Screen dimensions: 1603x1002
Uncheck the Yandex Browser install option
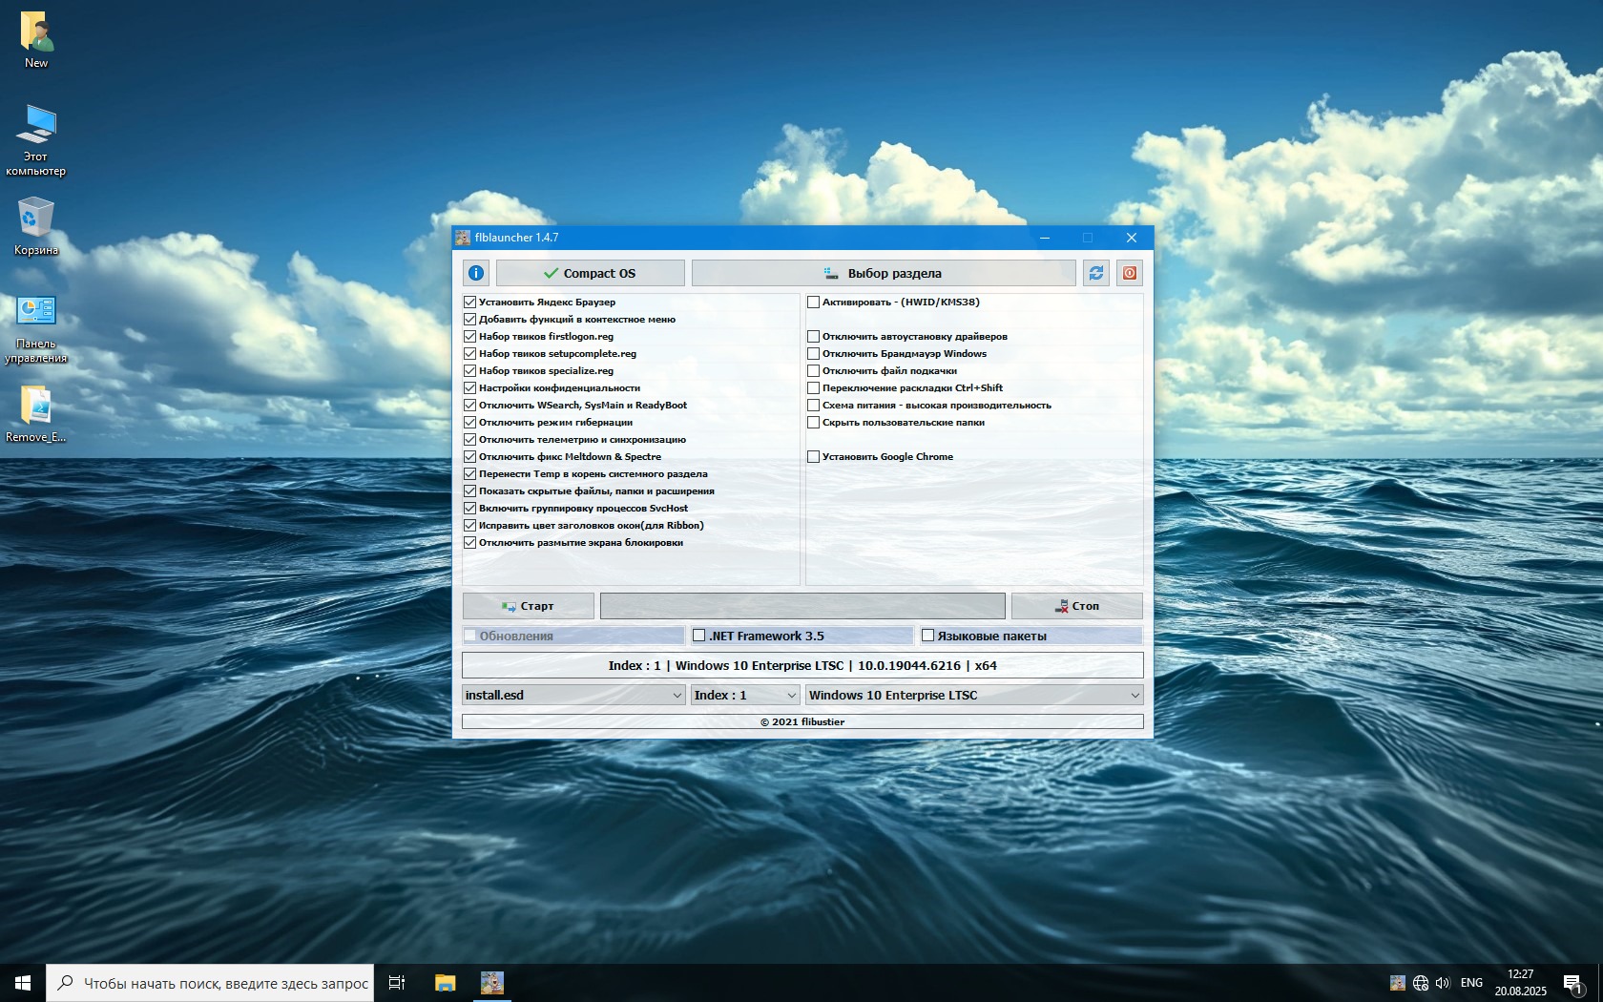(x=469, y=303)
